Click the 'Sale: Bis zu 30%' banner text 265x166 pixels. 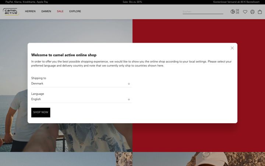pyautogui.click(x=132, y=2)
